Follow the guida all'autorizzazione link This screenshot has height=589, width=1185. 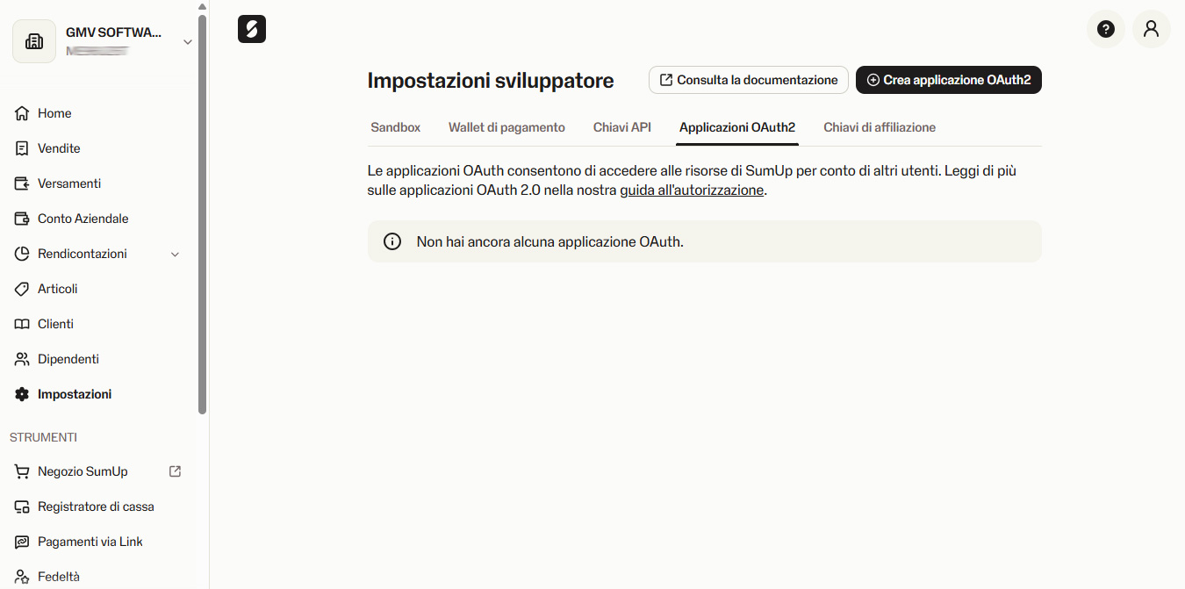[692, 190]
